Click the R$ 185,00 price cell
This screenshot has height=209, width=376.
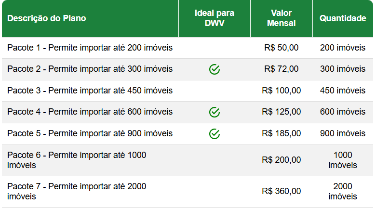[282, 133]
